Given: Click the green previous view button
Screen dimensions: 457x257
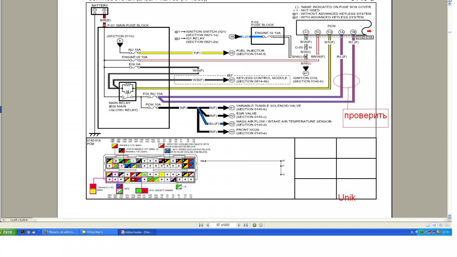Looking at the screenshot, I should pos(255,225).
